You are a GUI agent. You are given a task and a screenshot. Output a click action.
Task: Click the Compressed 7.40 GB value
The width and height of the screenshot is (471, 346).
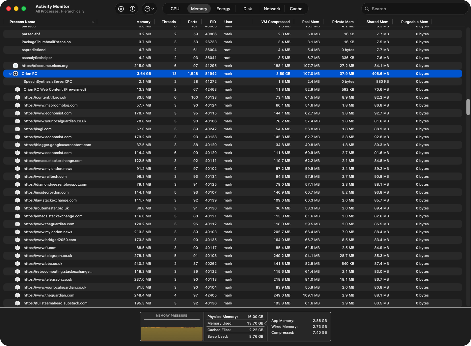pyautogui.click(x=320, y=332)
